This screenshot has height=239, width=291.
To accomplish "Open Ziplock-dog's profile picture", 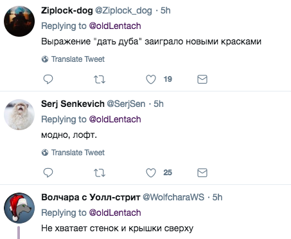I will 19,21.
